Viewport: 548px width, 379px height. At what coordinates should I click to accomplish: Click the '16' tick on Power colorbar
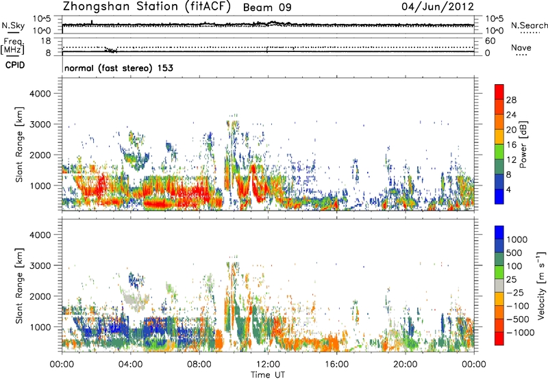(x=511, y=145)
